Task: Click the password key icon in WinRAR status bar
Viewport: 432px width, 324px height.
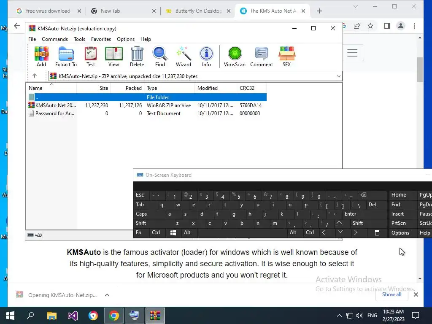Action: coord(38,235)
